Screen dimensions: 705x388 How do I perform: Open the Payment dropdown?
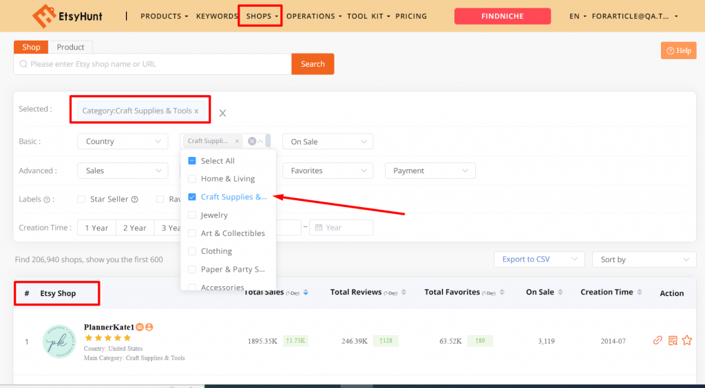pyautogui.click(x=430, y=171)
